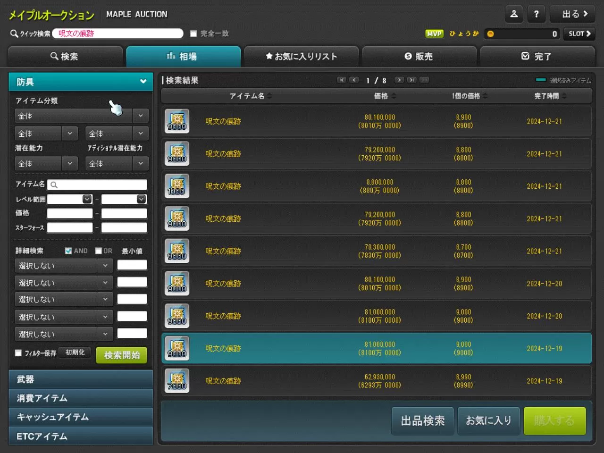
Task: Expand ETCアイテム category
Action: tap(81, 436)
